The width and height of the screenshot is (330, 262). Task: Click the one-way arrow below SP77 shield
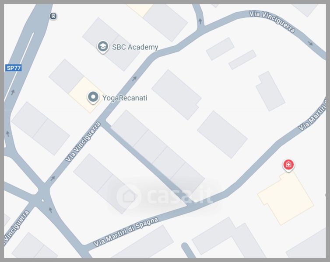click(13, 92)
